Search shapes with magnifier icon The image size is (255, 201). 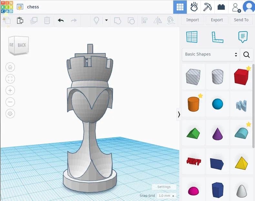[x=246, y=55]
